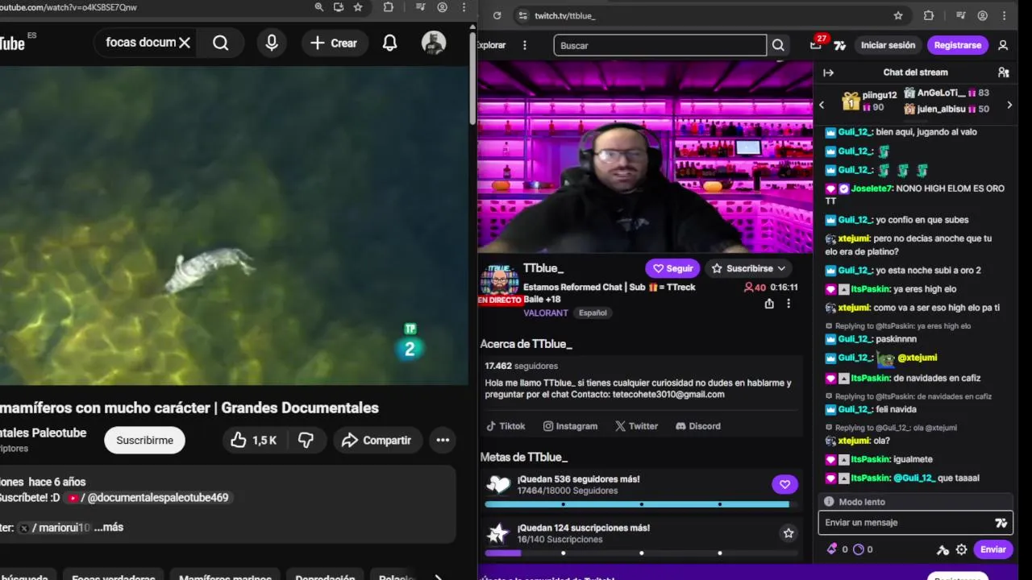Click the Español language tag

click(593, 313)
